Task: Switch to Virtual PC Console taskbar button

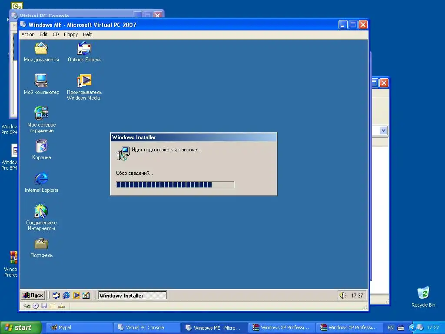Action: click(147, 327)
